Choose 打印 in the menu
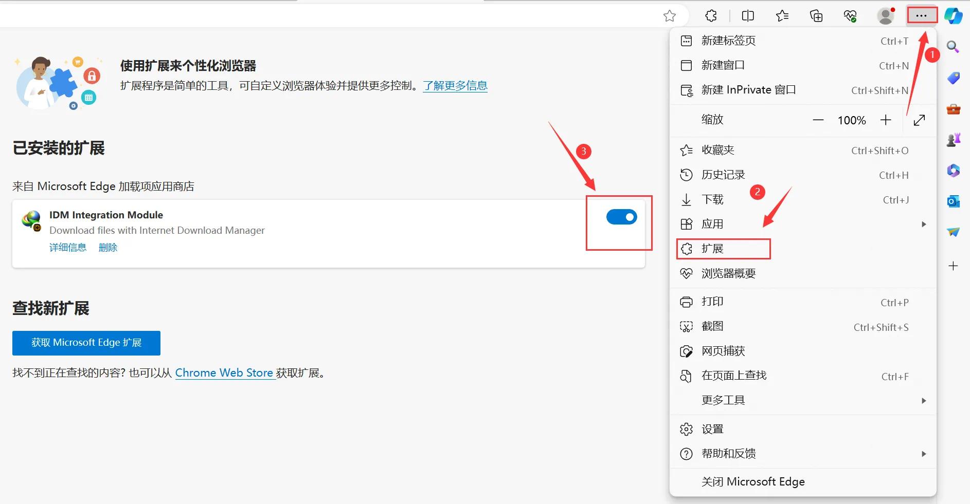The width and height of the screenshot is (970, 504). (802, 302)
